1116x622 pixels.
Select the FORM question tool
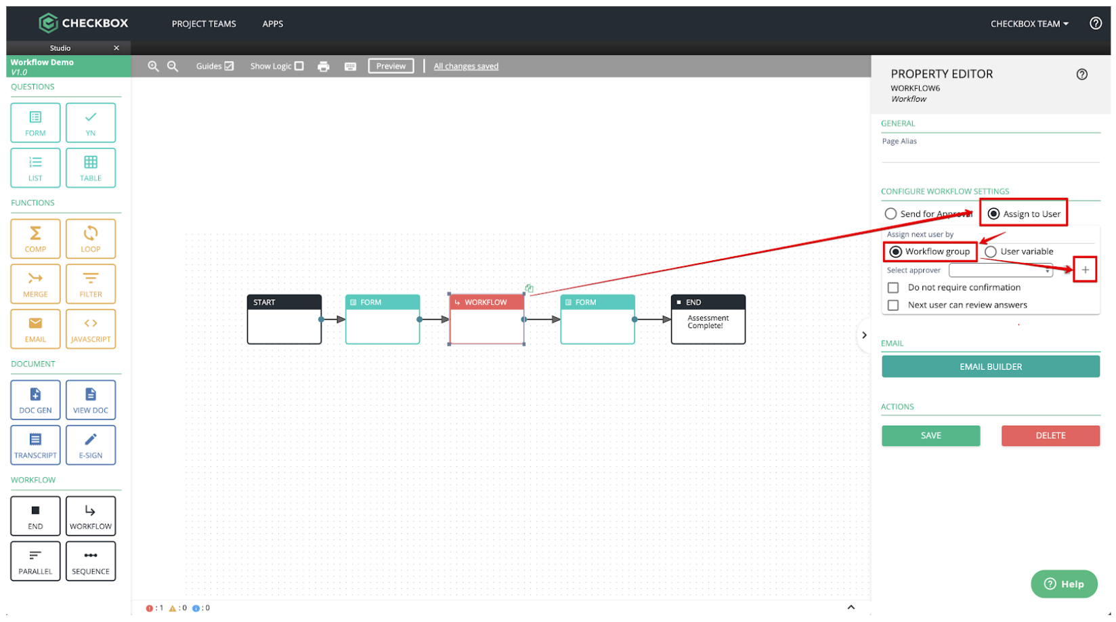(35, 123)
